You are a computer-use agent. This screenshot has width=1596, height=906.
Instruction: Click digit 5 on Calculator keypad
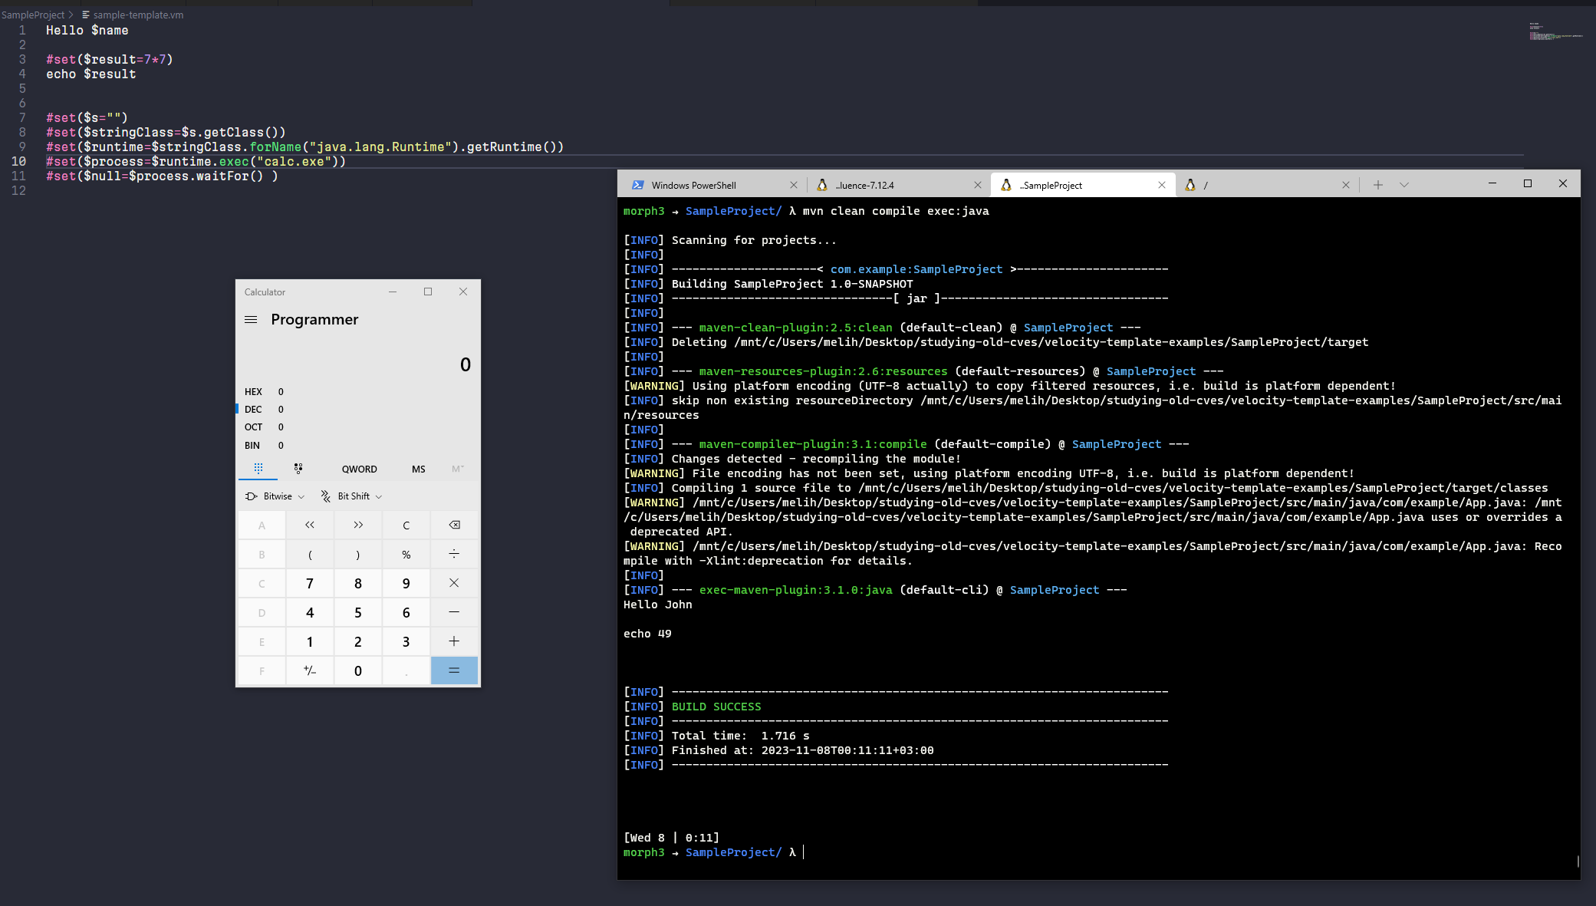pos(358,613)
